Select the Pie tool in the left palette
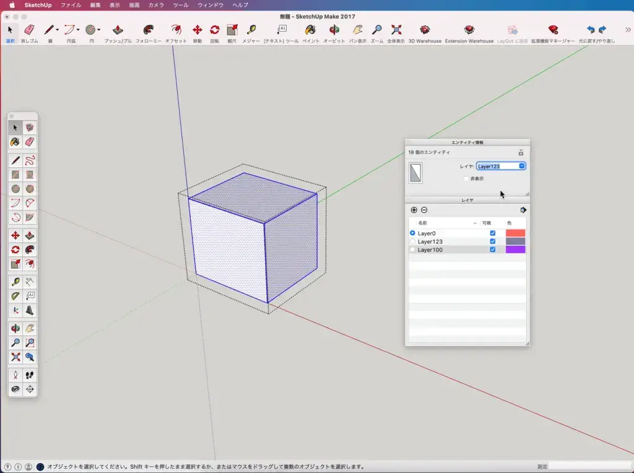 (x=30, y=217)
